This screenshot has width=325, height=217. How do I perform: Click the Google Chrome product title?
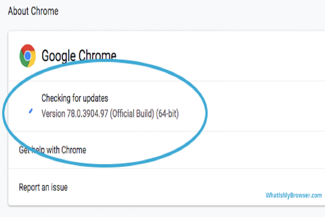pyautogui.click(x=79, y=56)
